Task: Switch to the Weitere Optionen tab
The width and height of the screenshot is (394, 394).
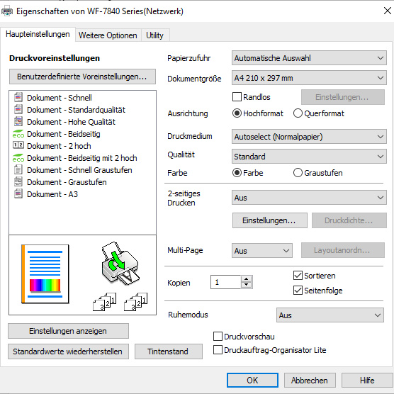Action: point(108,35)
